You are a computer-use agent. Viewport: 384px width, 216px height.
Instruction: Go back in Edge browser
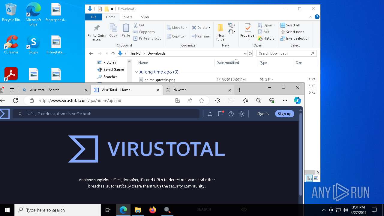[x=3, y=100]
